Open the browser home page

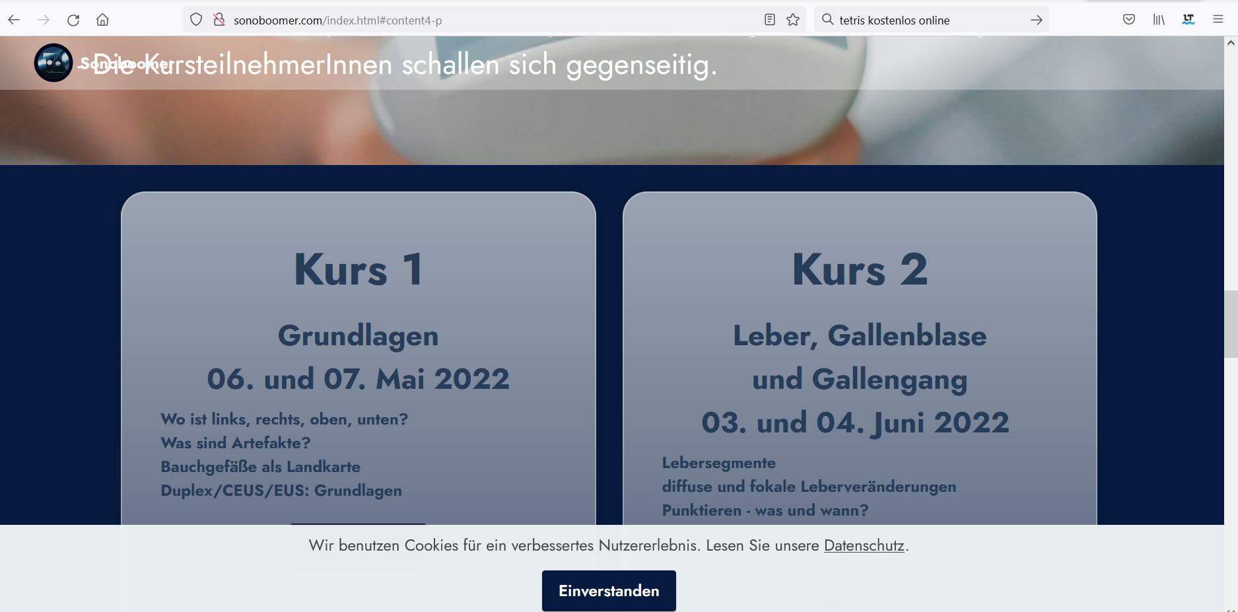coord(102,20)
